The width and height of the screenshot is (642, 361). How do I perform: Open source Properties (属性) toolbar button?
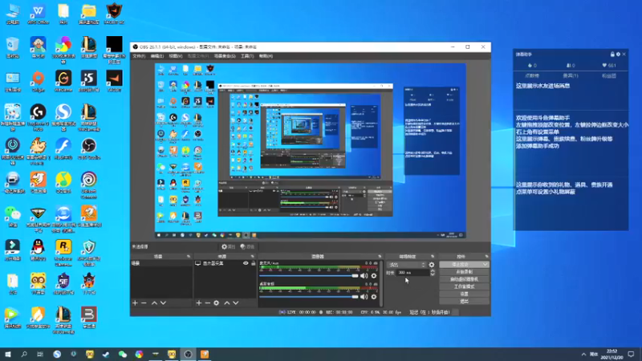tap(228, 247)
